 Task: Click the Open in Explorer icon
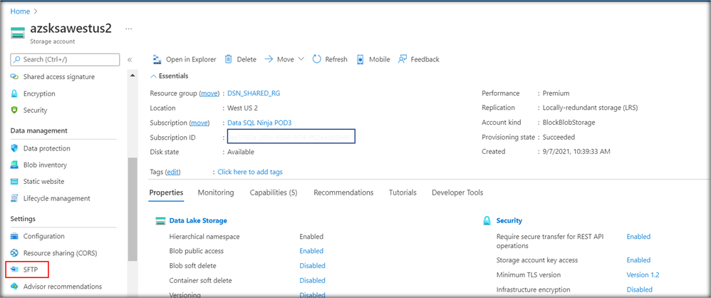point(155,59)
